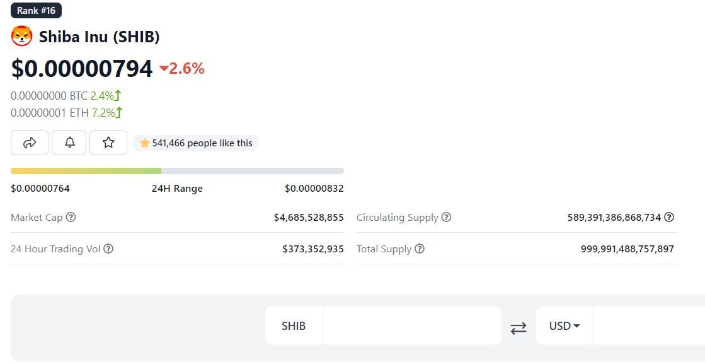Viewport: 705px width, 364px height.
Task: Toggle the star favorite button
Action: pyautogui.click(x=108, y=143)
